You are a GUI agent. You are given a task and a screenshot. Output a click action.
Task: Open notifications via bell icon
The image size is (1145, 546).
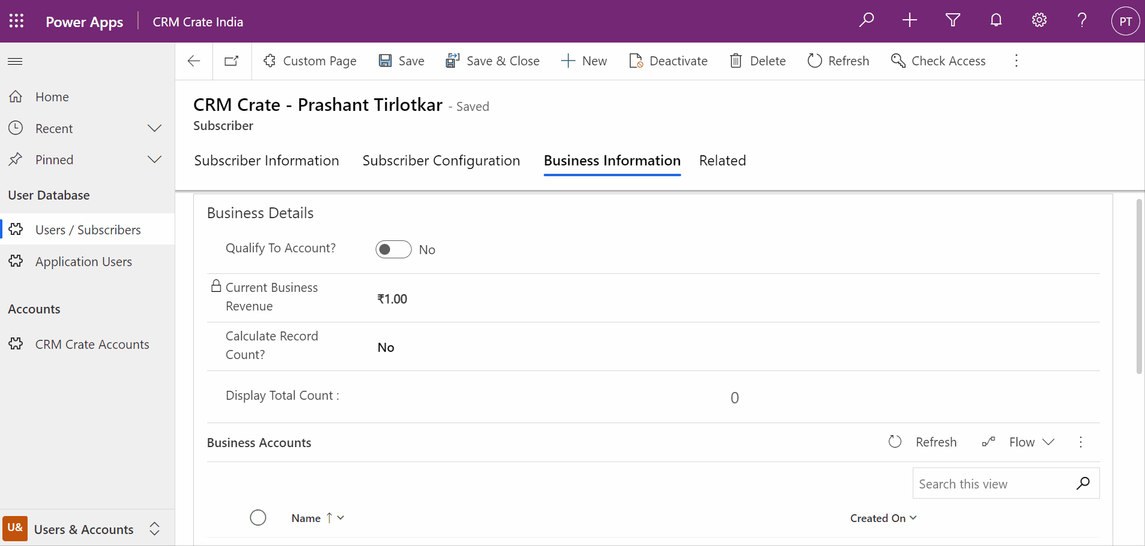pos(996,20)
